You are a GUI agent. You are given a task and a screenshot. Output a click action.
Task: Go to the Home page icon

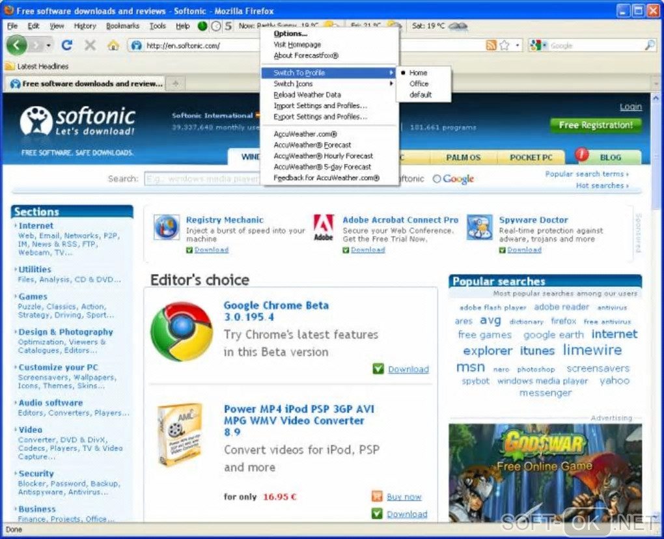point(113,45)
